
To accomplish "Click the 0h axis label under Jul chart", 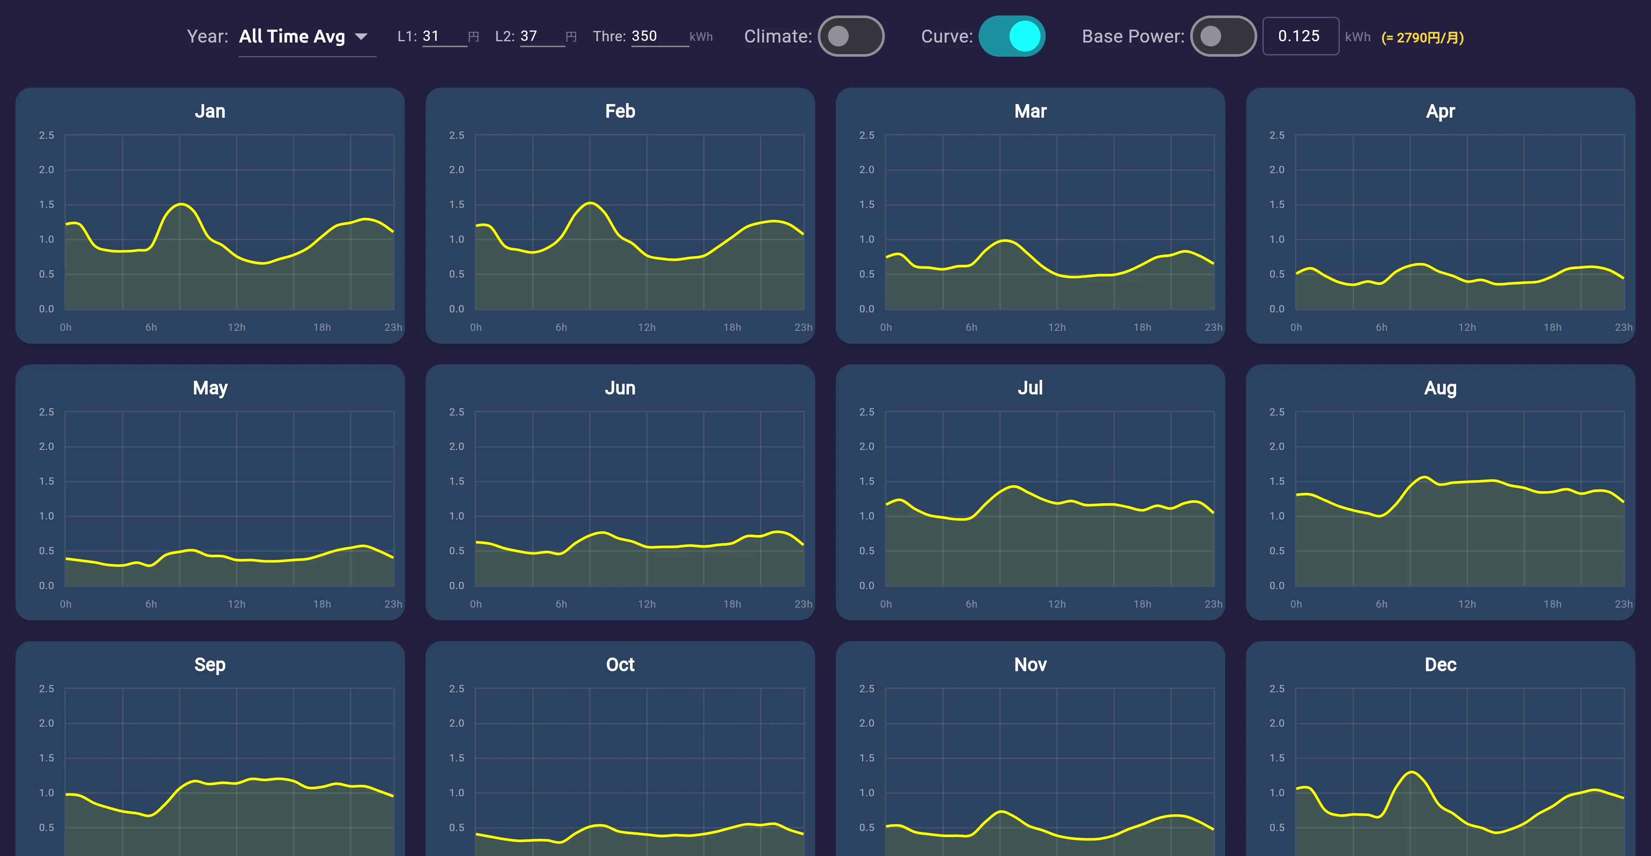I will pyautogui.click(x=886, y=604).
